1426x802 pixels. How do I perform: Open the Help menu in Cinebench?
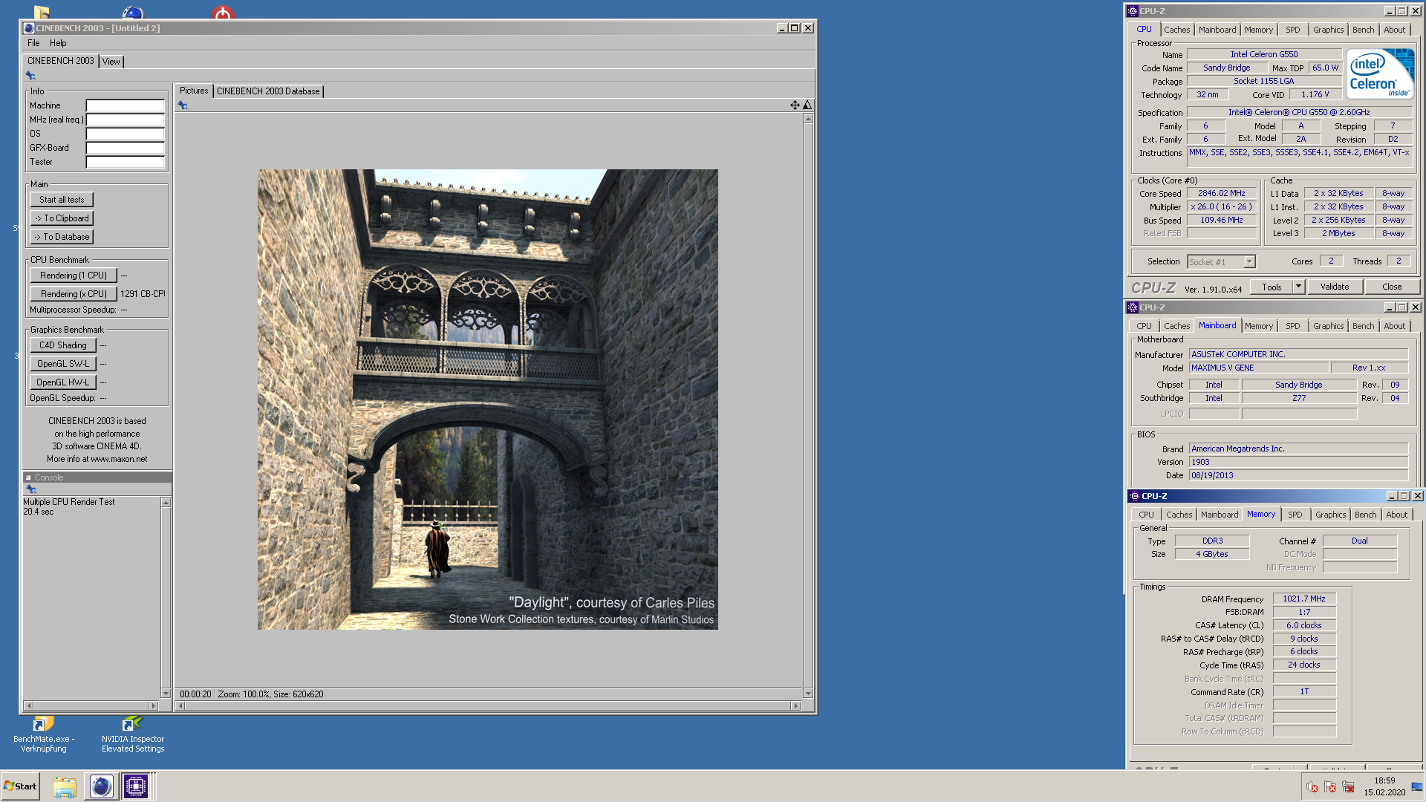(58, 43)
